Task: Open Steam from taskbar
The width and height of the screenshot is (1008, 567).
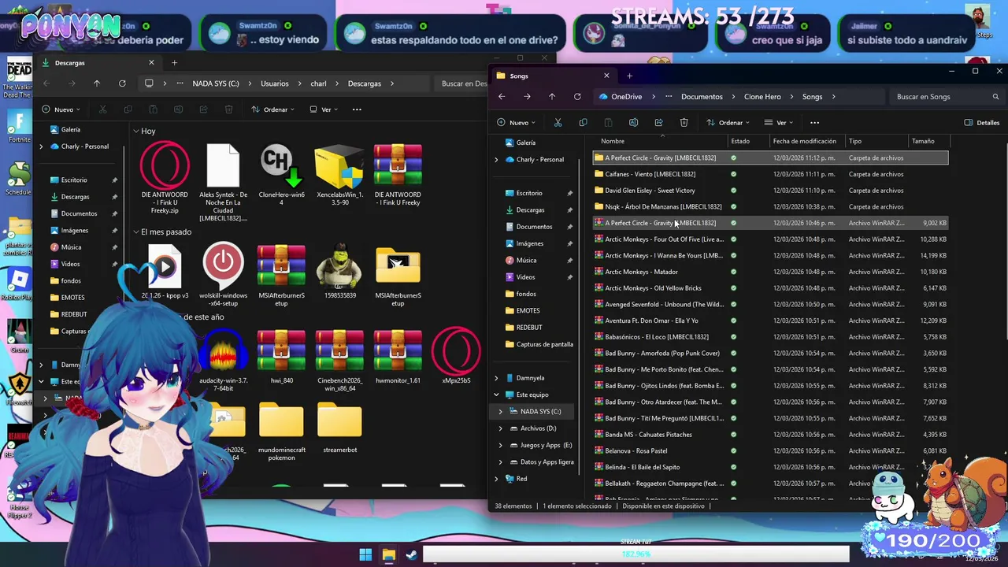Action: [x=411, y=555]
